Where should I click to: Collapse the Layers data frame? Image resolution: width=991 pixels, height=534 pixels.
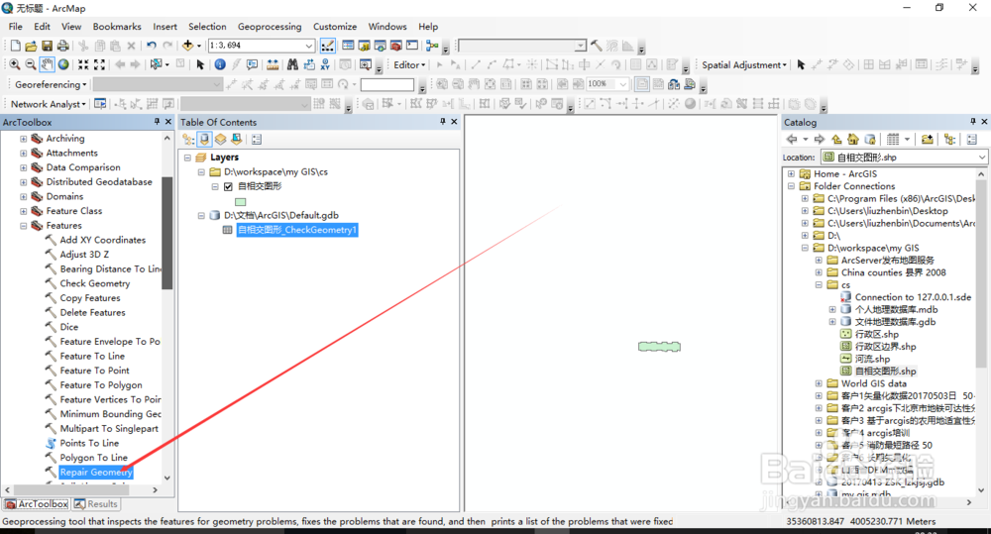coord(187,158)
